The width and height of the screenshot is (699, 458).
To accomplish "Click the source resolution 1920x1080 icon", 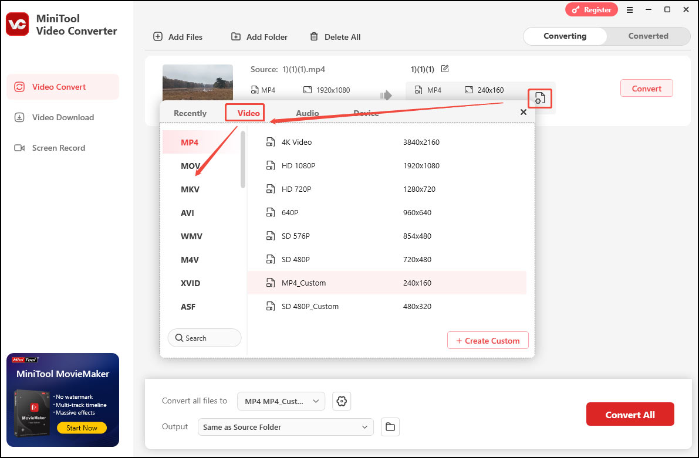I will tap(308, 90).
